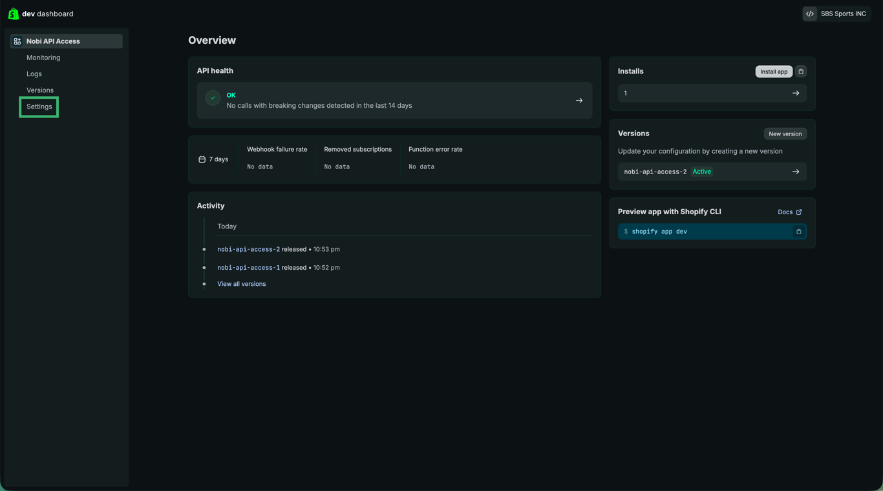Click the Today label in Activity
The height and width of the screenshot is (491, 883).
pyautogui.click(x=227, y=226)
